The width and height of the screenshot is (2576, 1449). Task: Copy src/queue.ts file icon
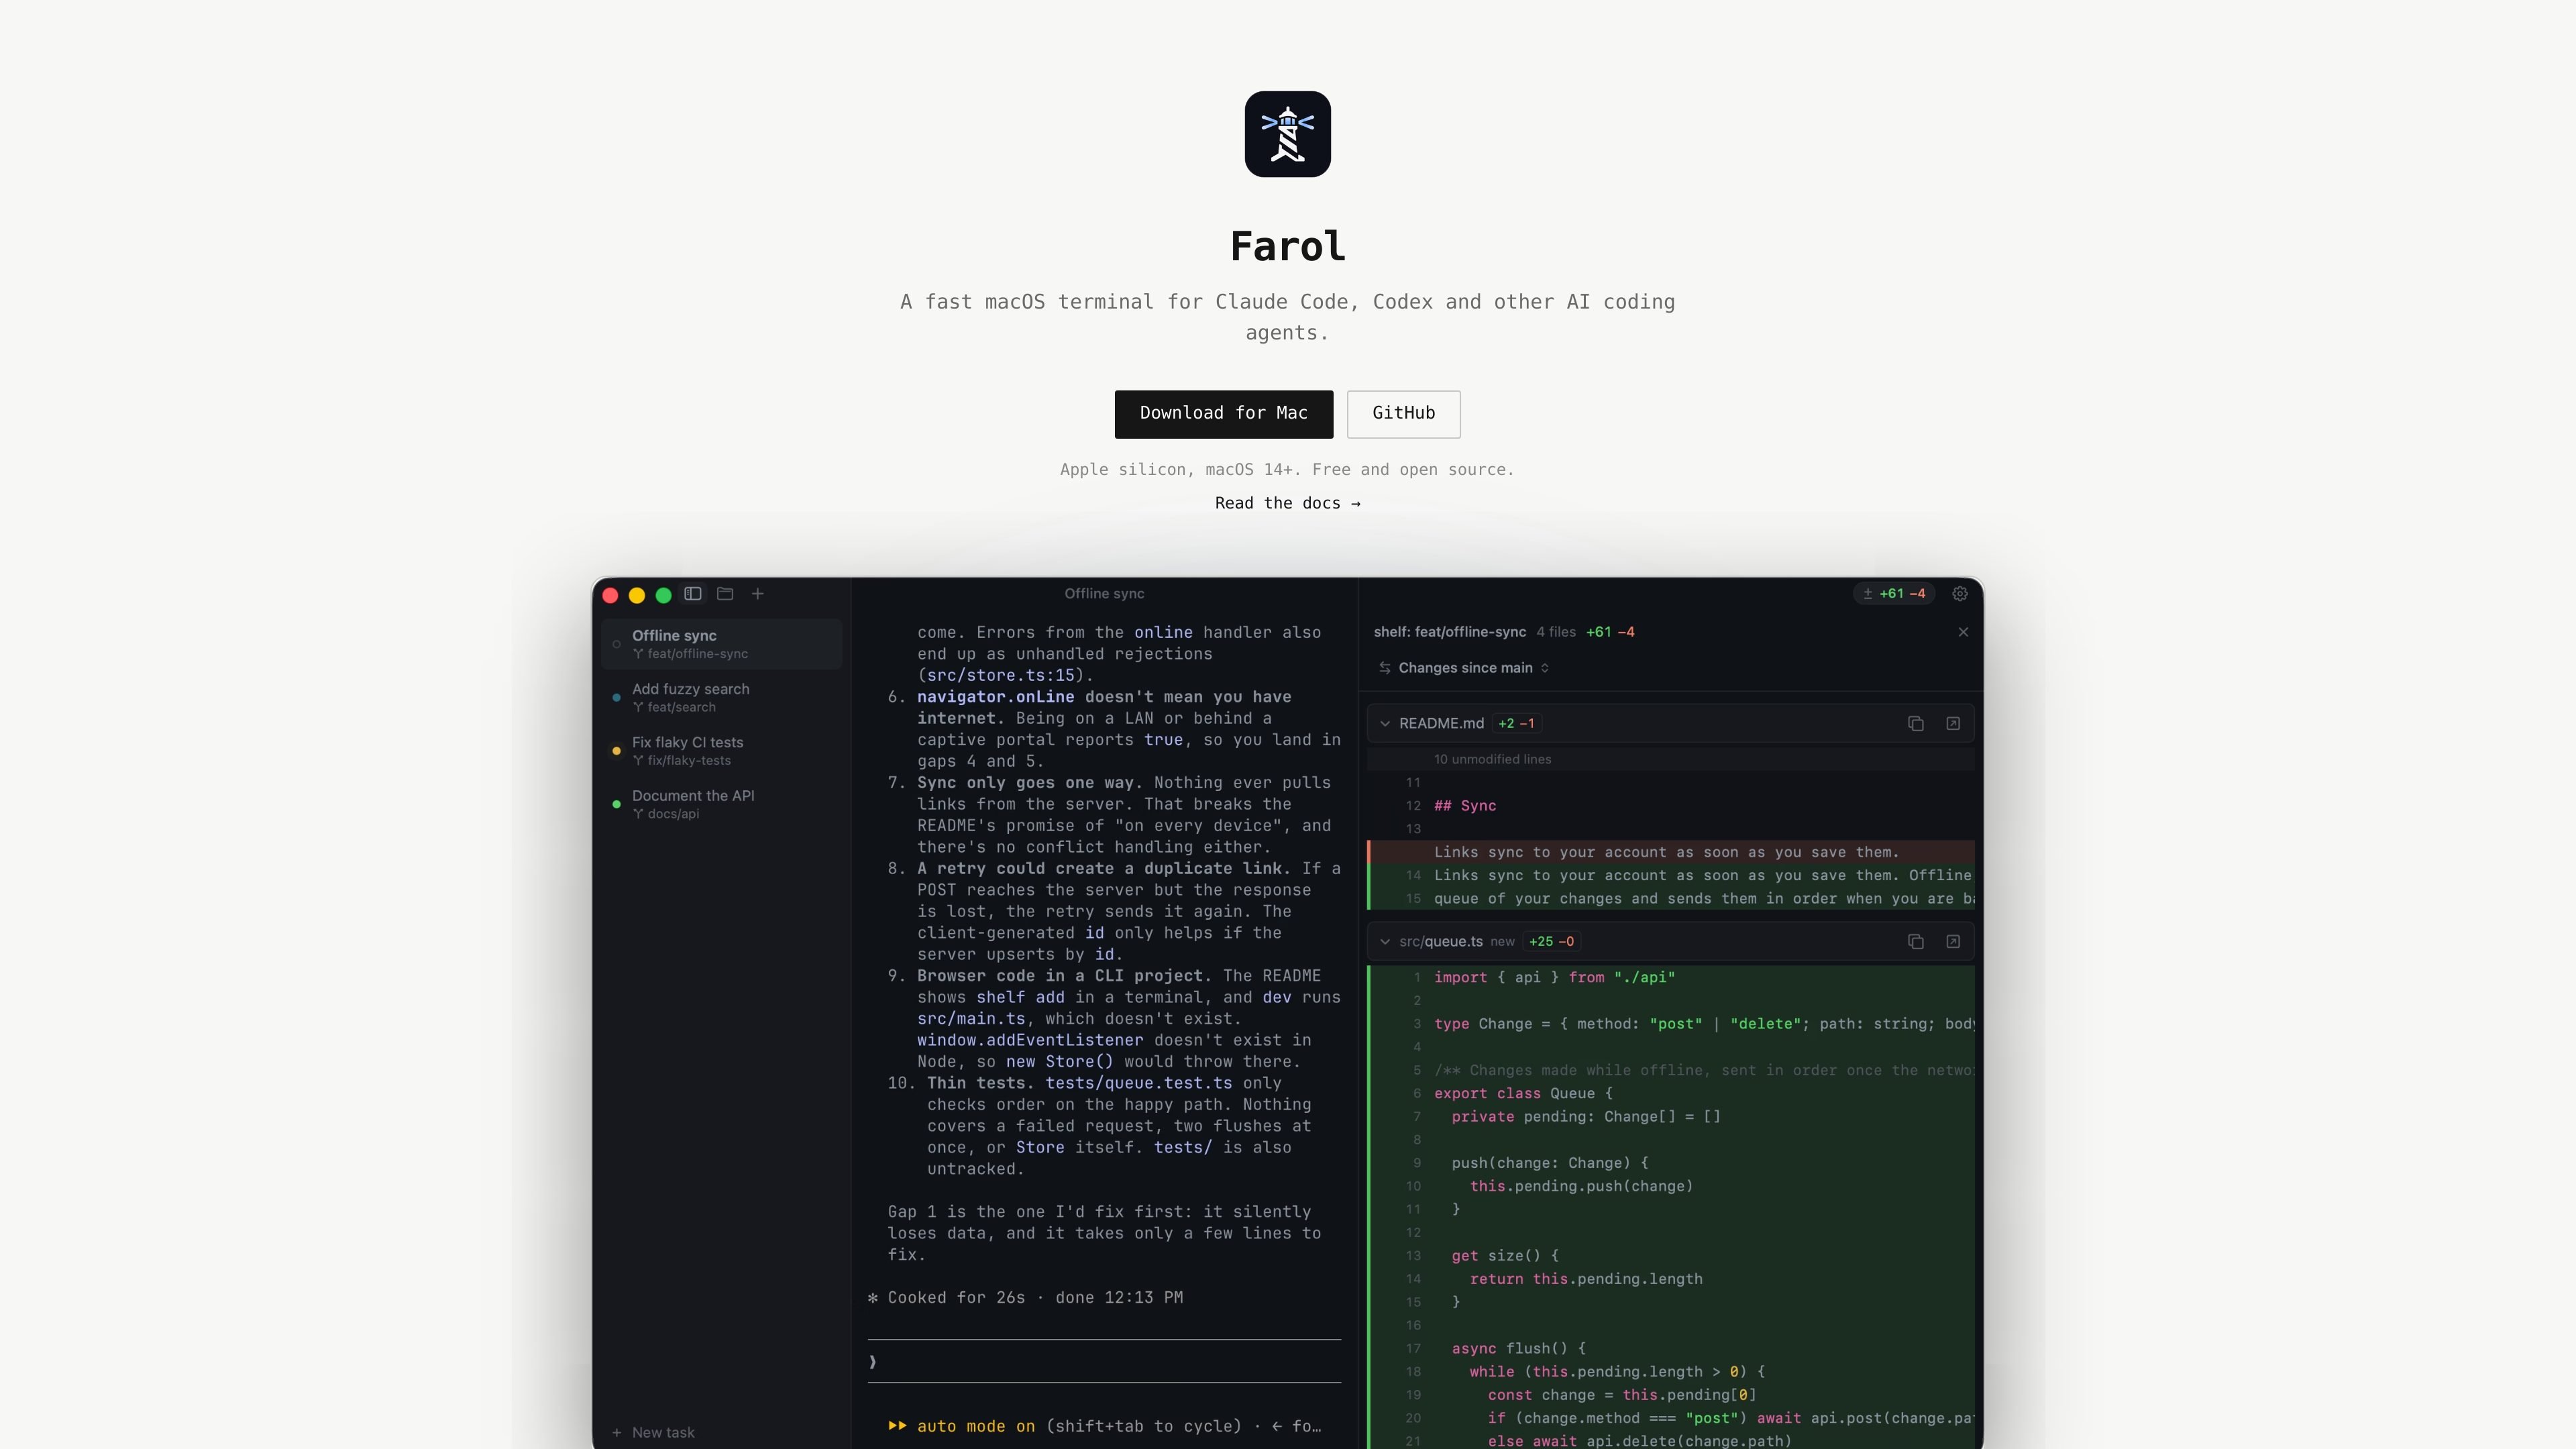point(1915,942)
